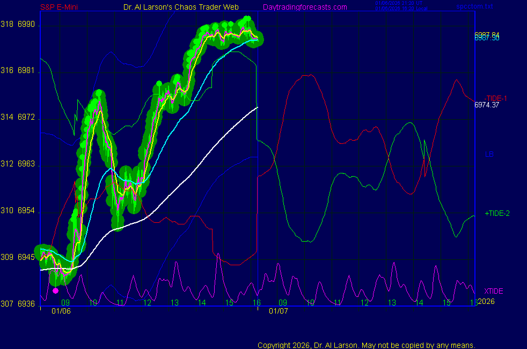Click the green +TIDE-2 legend label
The image size is (527, 349).
497,213
